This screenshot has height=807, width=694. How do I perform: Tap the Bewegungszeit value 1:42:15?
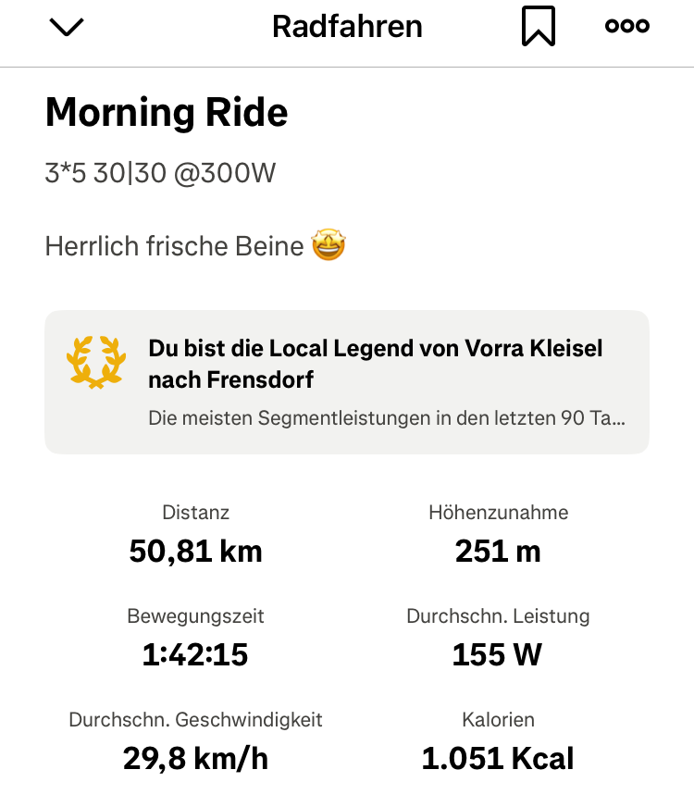pyautogui.click(x=195, y=655)
